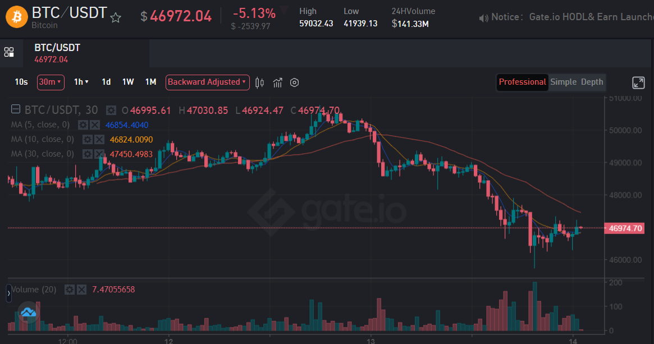Switch to Simple chart tab

pyautogui.click(x=563, y=82)
